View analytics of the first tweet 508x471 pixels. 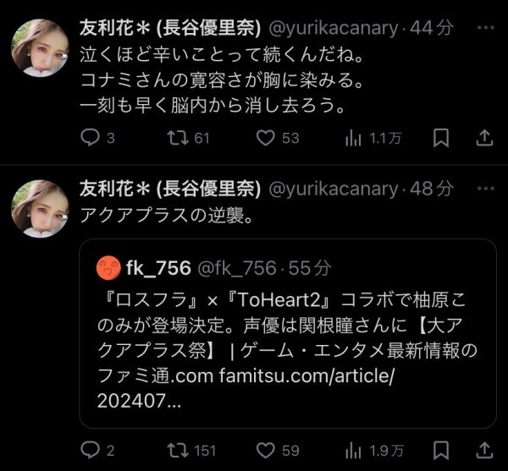(354, 137)
